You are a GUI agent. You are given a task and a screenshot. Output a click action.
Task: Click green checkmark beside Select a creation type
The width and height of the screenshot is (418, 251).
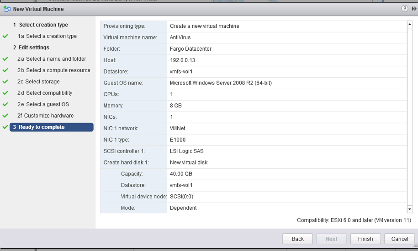pos(5,36)
